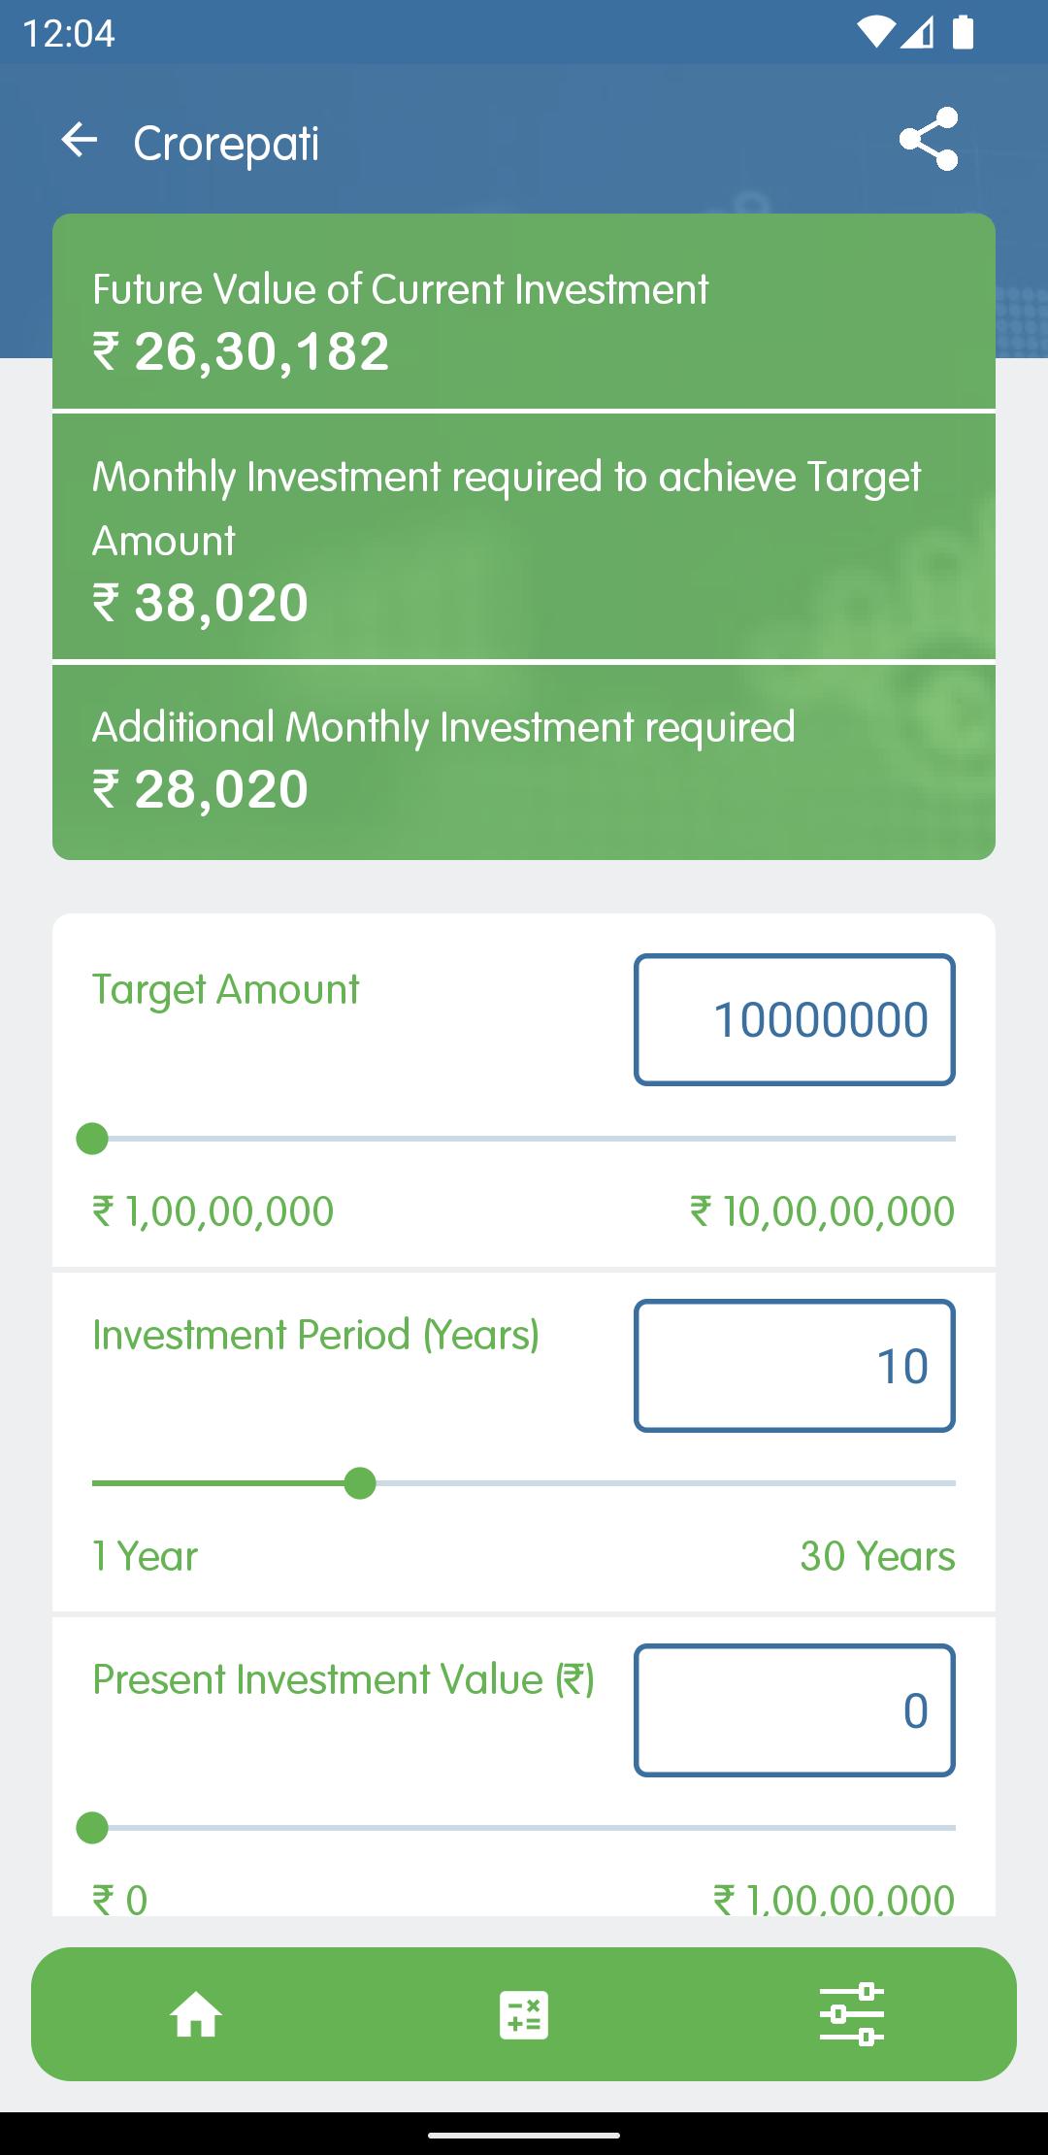Viewport: 1048px width, 2155px height.
Task: Click the Present Investment Value input field
Action: pyautogui.click(x=795, y=1710)
